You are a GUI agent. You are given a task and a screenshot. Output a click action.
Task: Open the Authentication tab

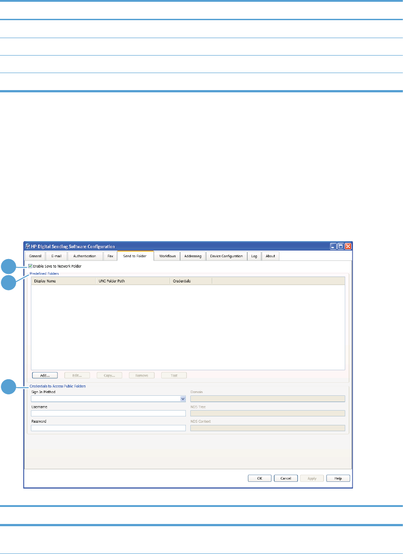(x=85, y=256)
